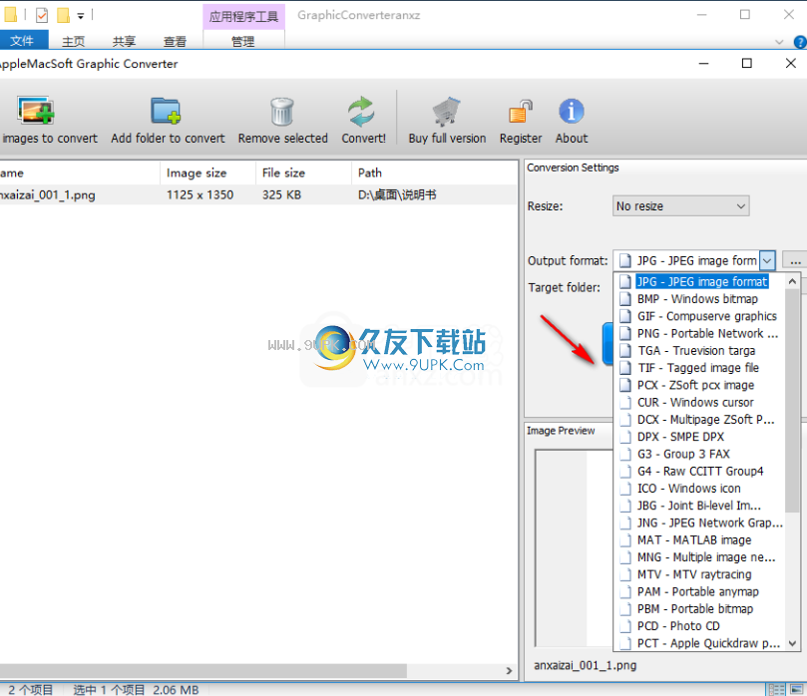Screen dimensions: 807x696
Task: Select PAM - Portable anymap
Action: 698,591
